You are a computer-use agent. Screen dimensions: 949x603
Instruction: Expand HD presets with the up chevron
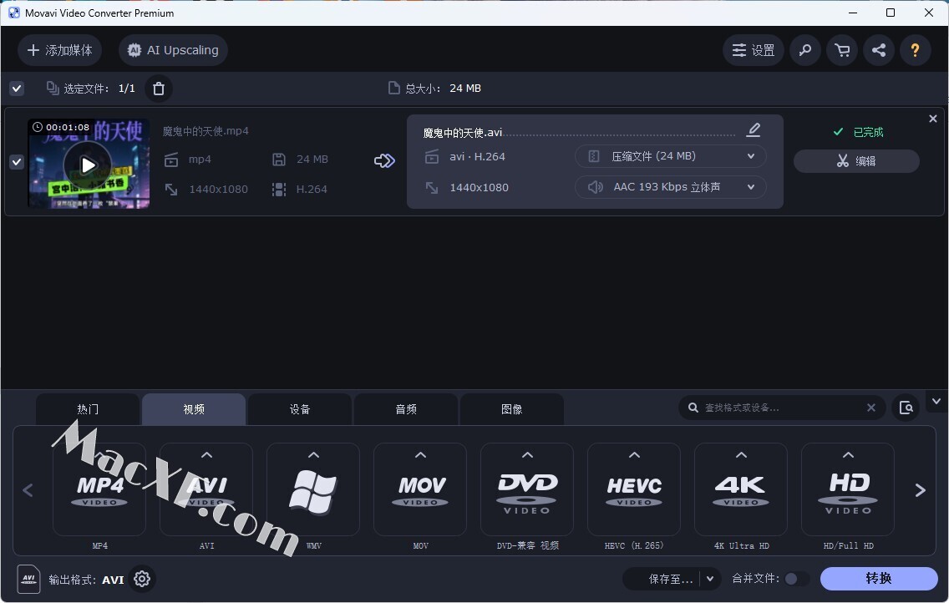848,455
